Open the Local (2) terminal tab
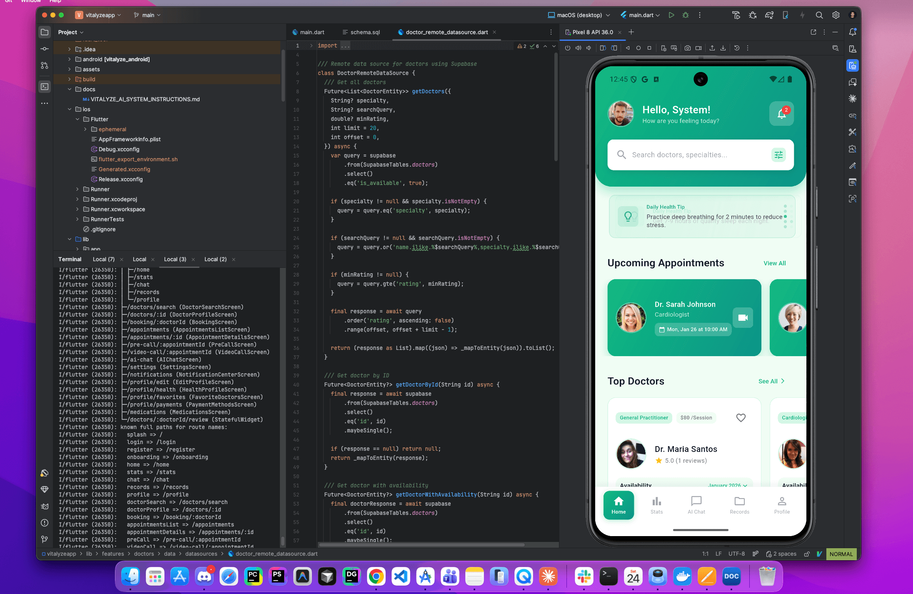Viewport: 913px width, 594px height. point(215,259)
